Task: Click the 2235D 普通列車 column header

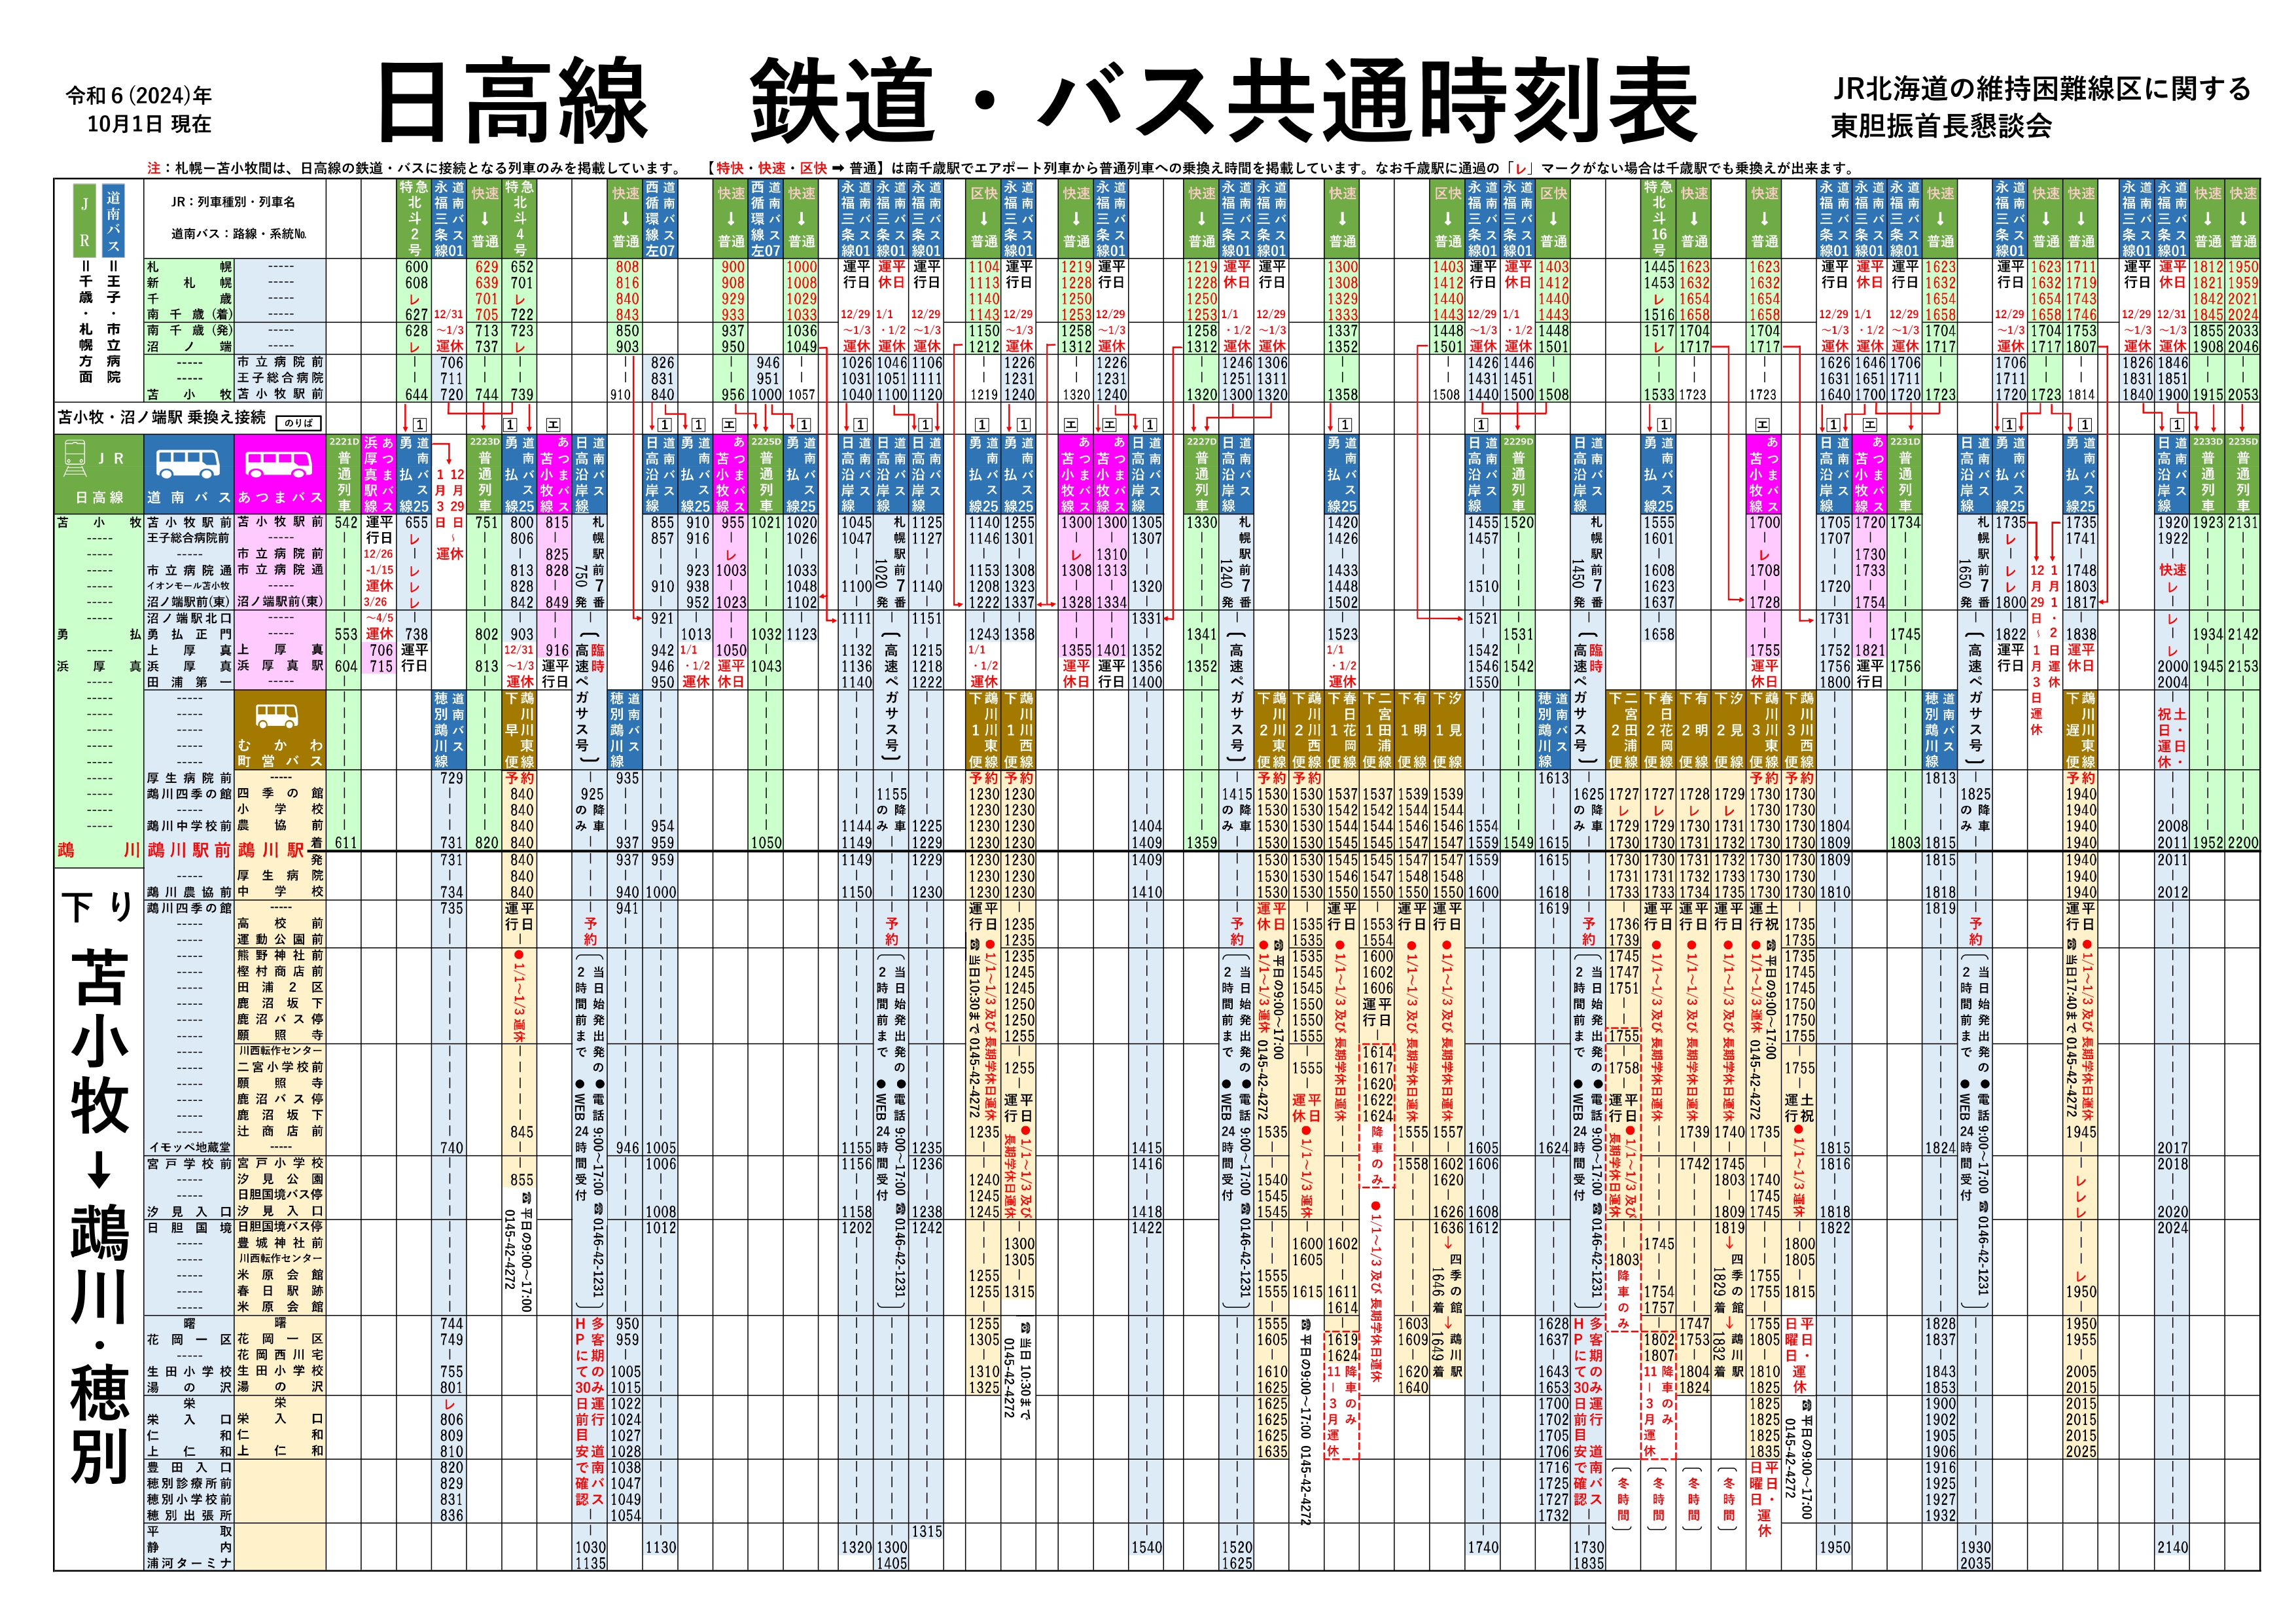Action: click(x=2242, y=475)
